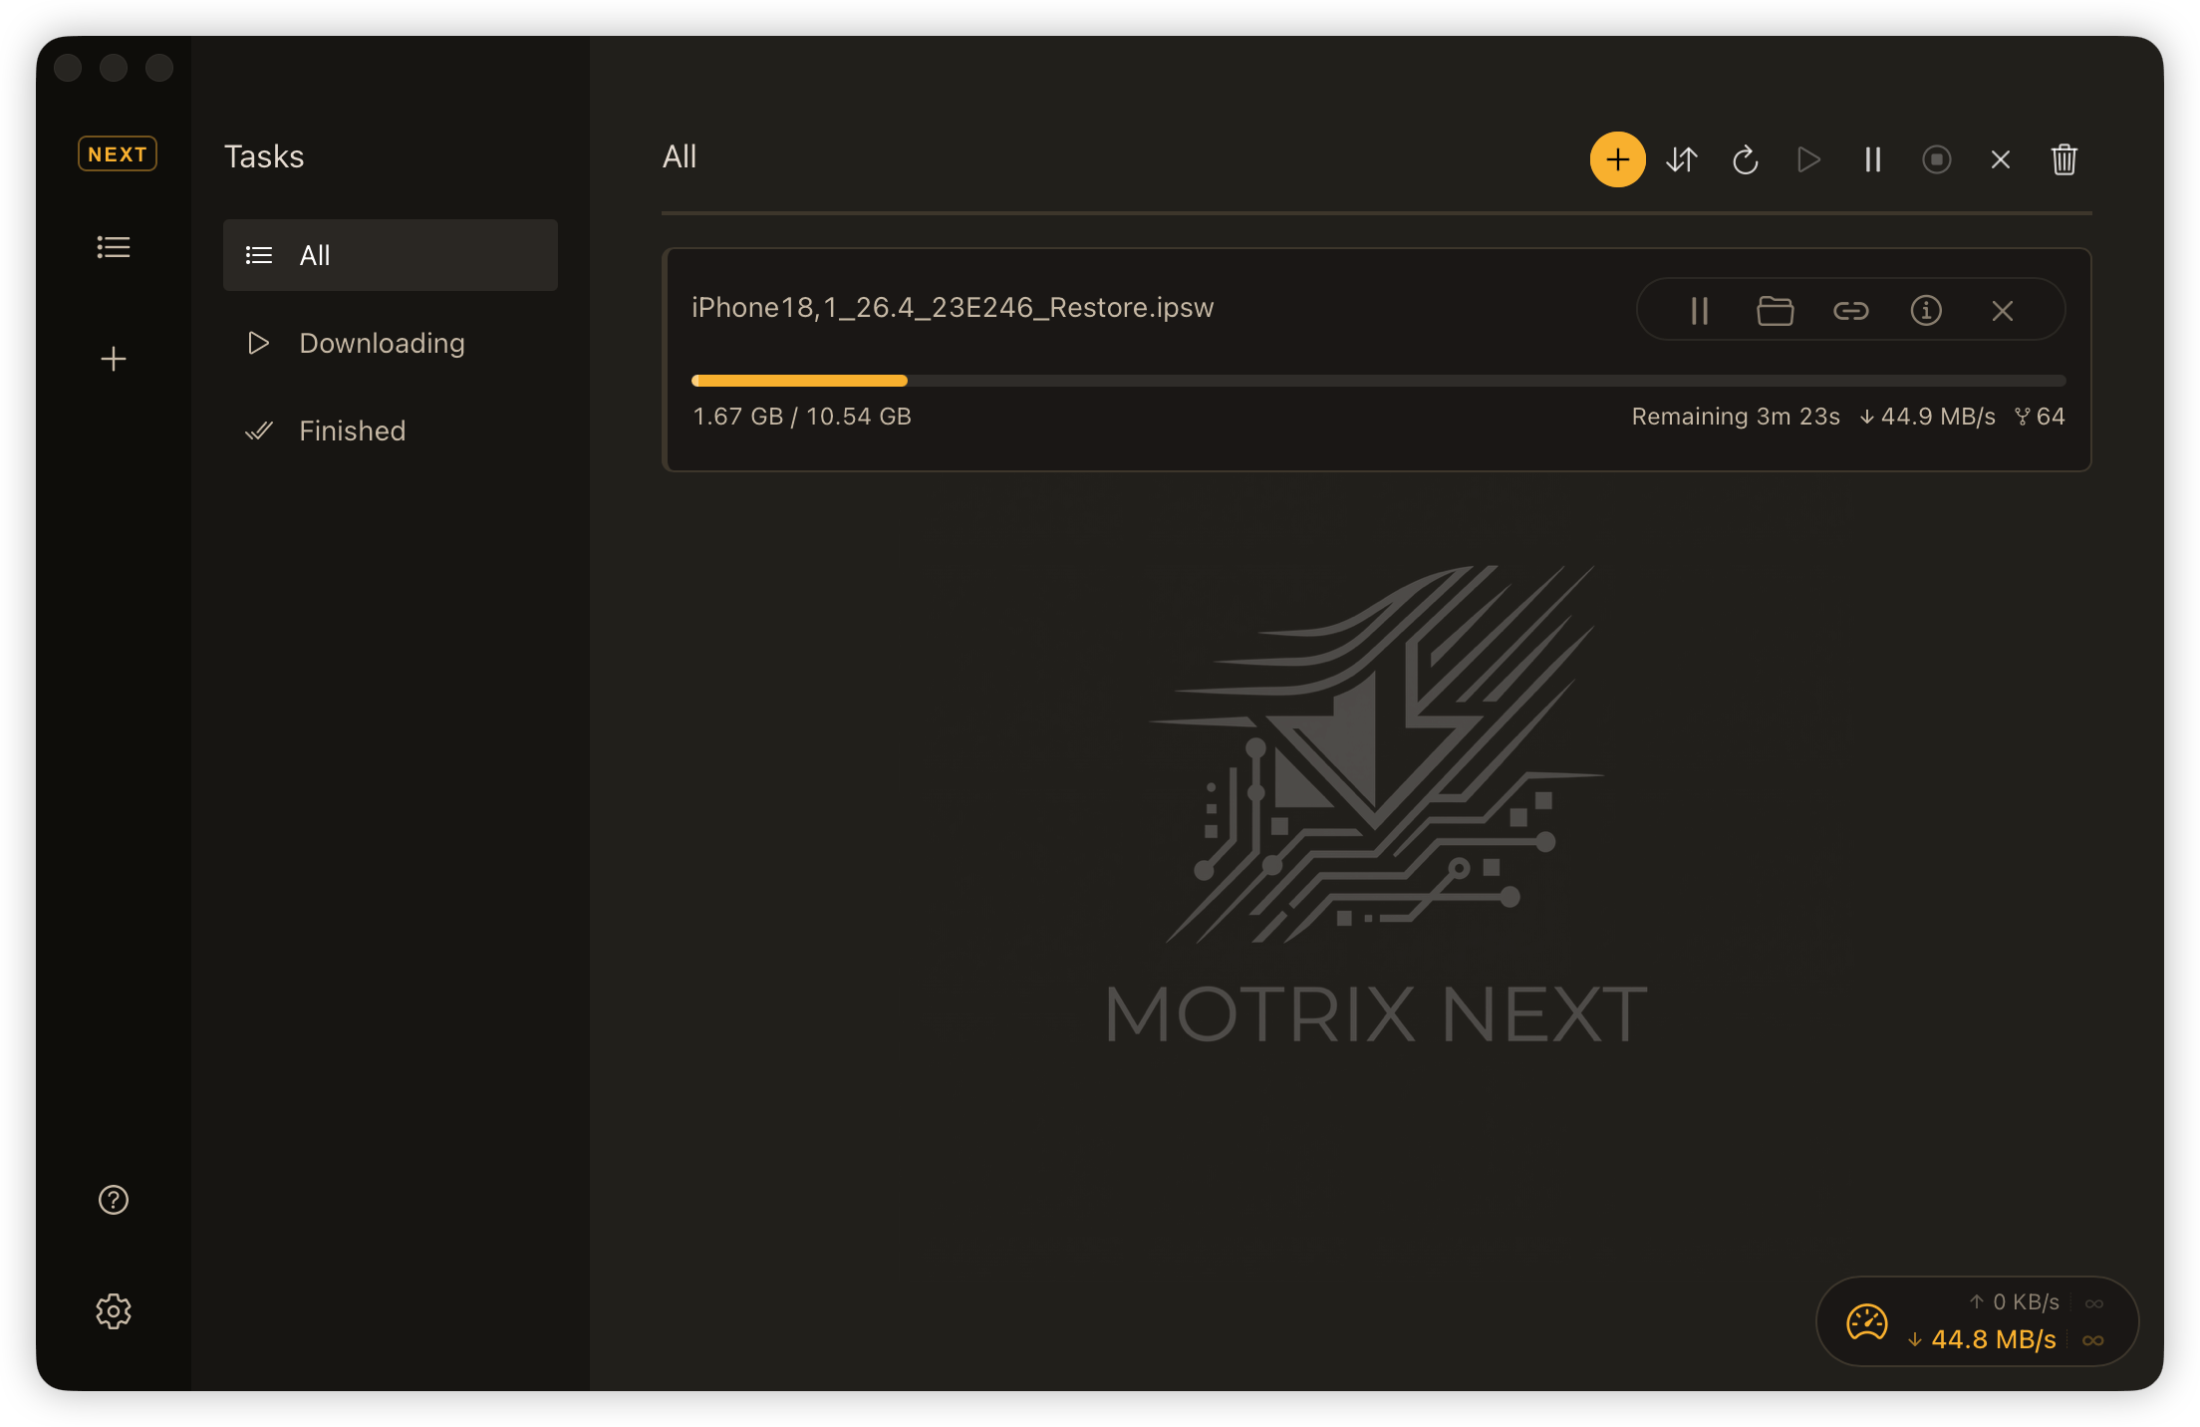Screen dimensions: 2200x1427
Task: Click the download limit infinity symbol
Action: (2093, 1340)
